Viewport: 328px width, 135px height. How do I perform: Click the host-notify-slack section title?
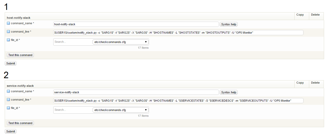(x=19, y=18)
